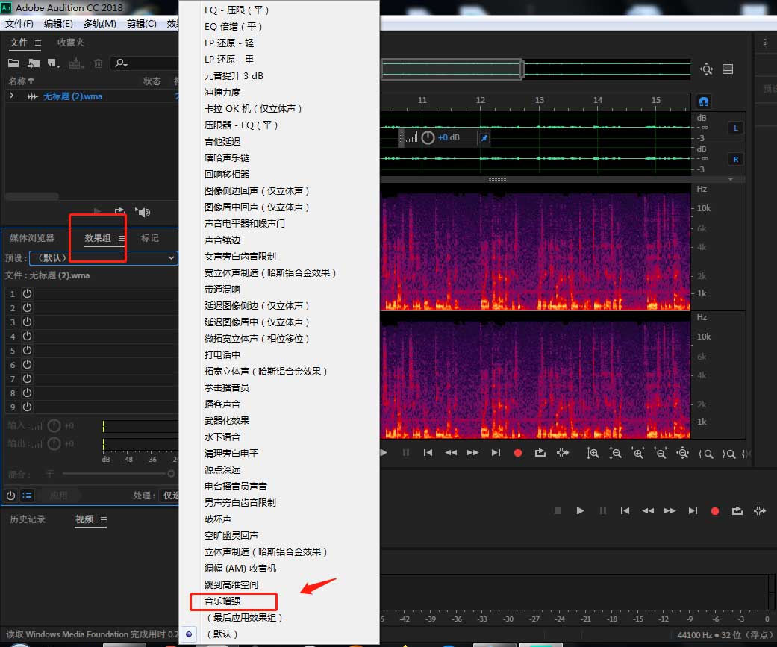Click the Media Browser search magnifier icon

click(120, 64)
